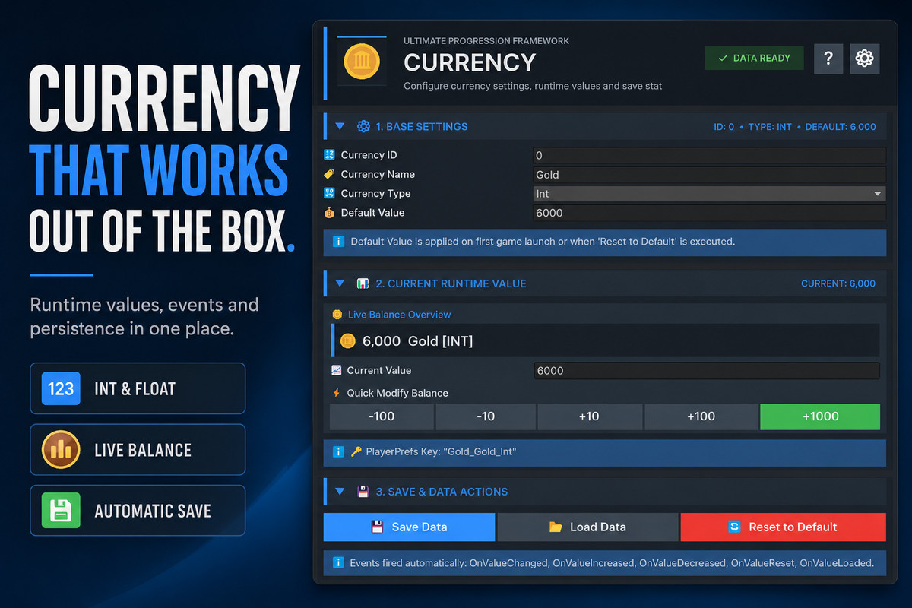The height and width of the screenshot is (608, 912).
Task: Click 'PlayerPrefs Key: "Gold_Gold_Int"' text
Action: point(439,451)
